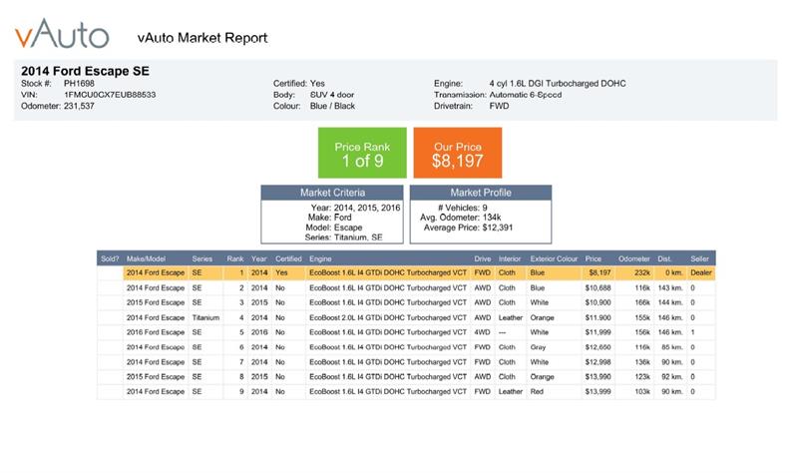Sort by the Price column header
Screen dimensions: 798x473
[x=593, y=258]
